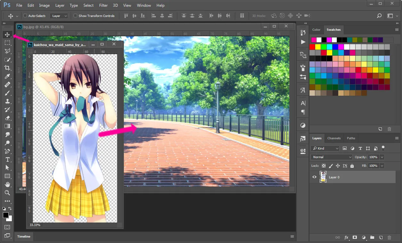The image size is (402, 243).
Task: Open the History panel icon
Action: point(303,32)
